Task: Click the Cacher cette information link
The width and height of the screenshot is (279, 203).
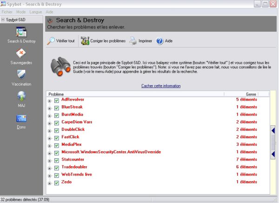Action: click(x=161, y=86)
